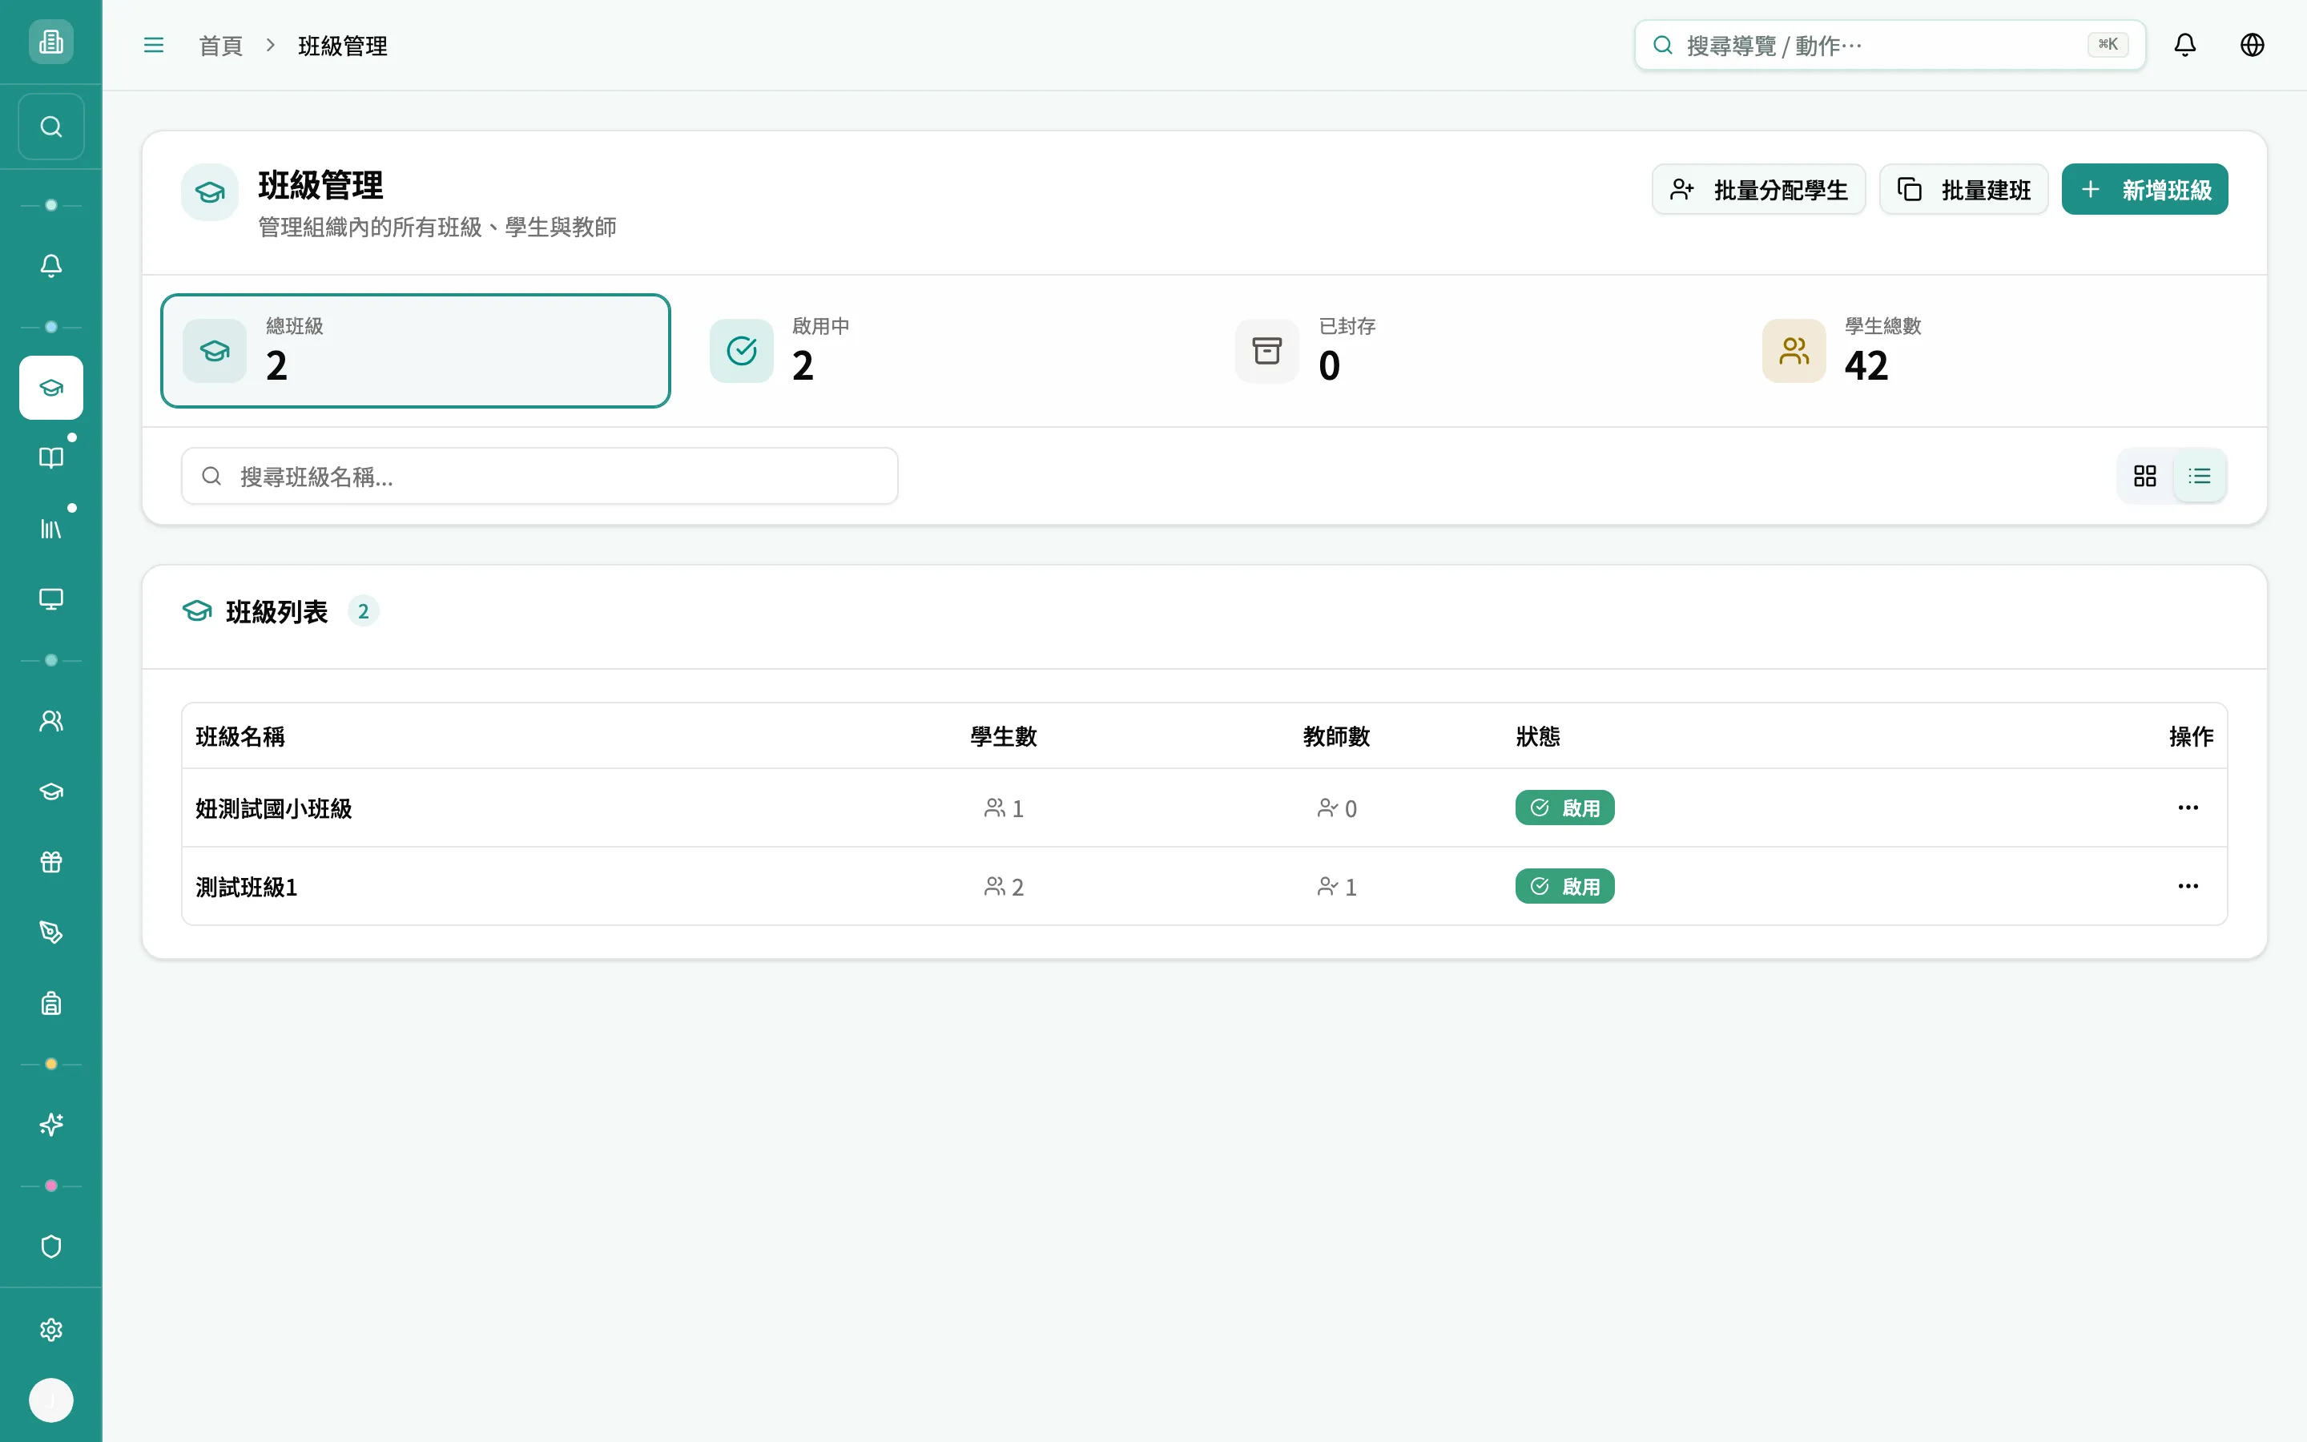Click the 班級管理 header graduation cap icon
The width and height of the screenshot is (2307, 1442).
(210, 192)
